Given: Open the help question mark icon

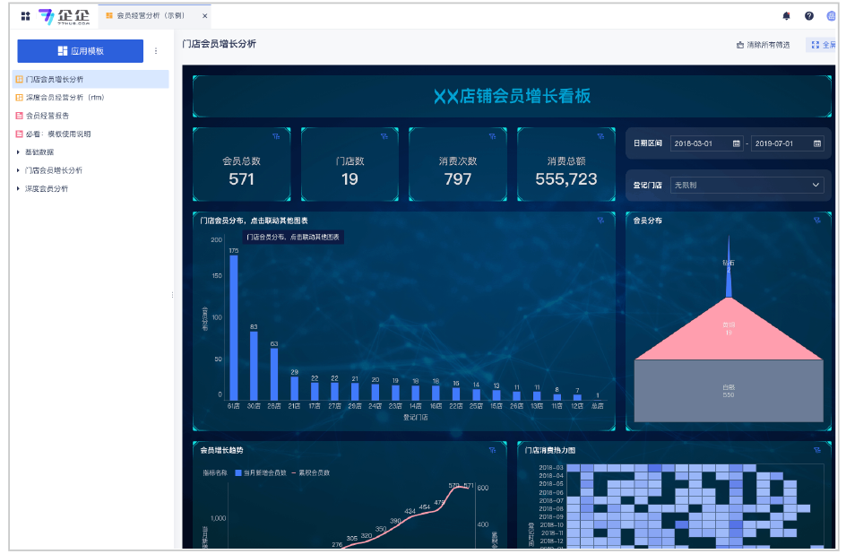Looking at the screenshot, I should (x=809, y=16).
